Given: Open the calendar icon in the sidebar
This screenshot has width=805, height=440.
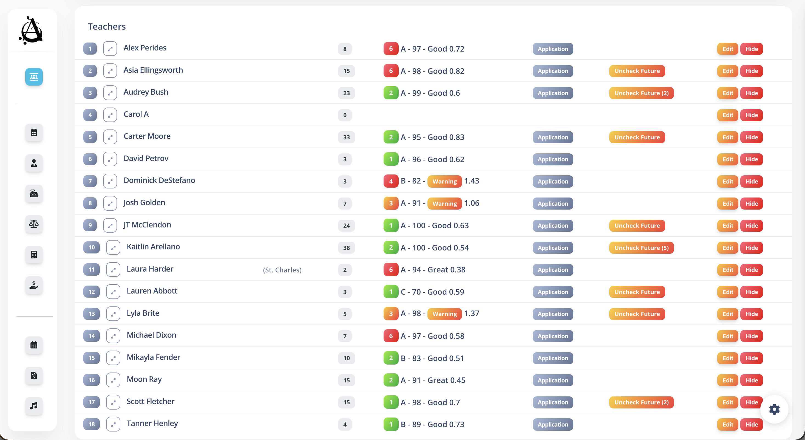Looking at the screenshot, I should [34, 345].
